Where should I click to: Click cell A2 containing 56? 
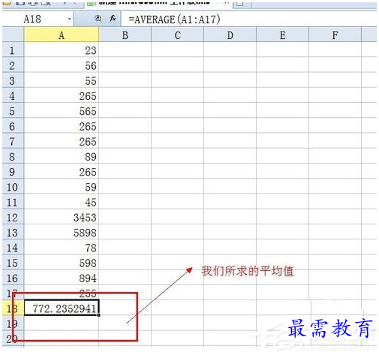coord(62,65)
